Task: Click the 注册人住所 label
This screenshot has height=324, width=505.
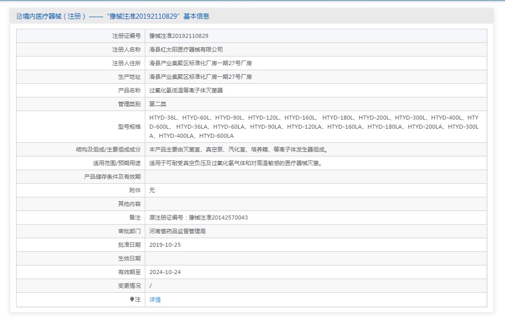Action: pos(126,63)
